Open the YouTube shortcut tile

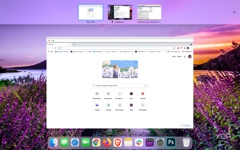point(143,95)
